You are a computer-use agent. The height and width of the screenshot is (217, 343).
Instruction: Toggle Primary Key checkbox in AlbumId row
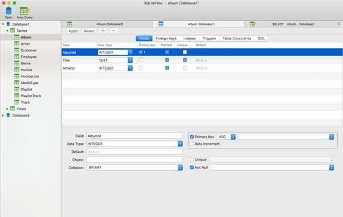pyautogui.click(x=141, y=52)
